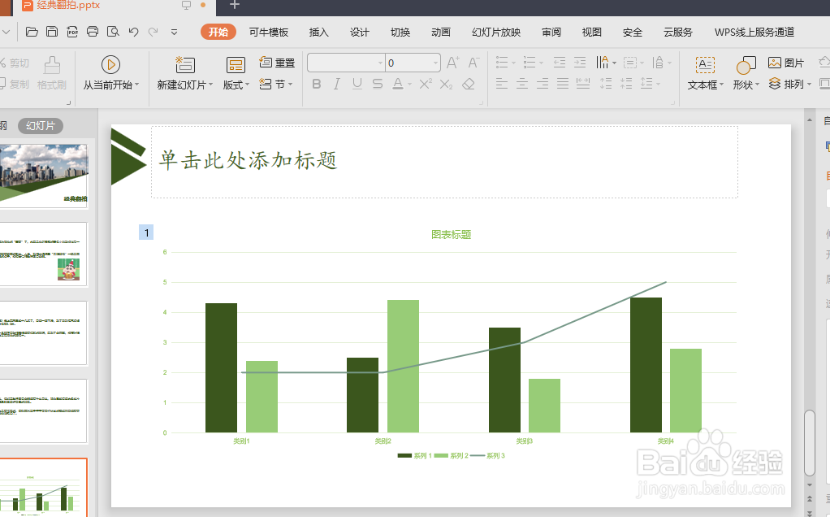
Task: Start slideshow with 从当前开始
Action: click(x=111, y=72)
